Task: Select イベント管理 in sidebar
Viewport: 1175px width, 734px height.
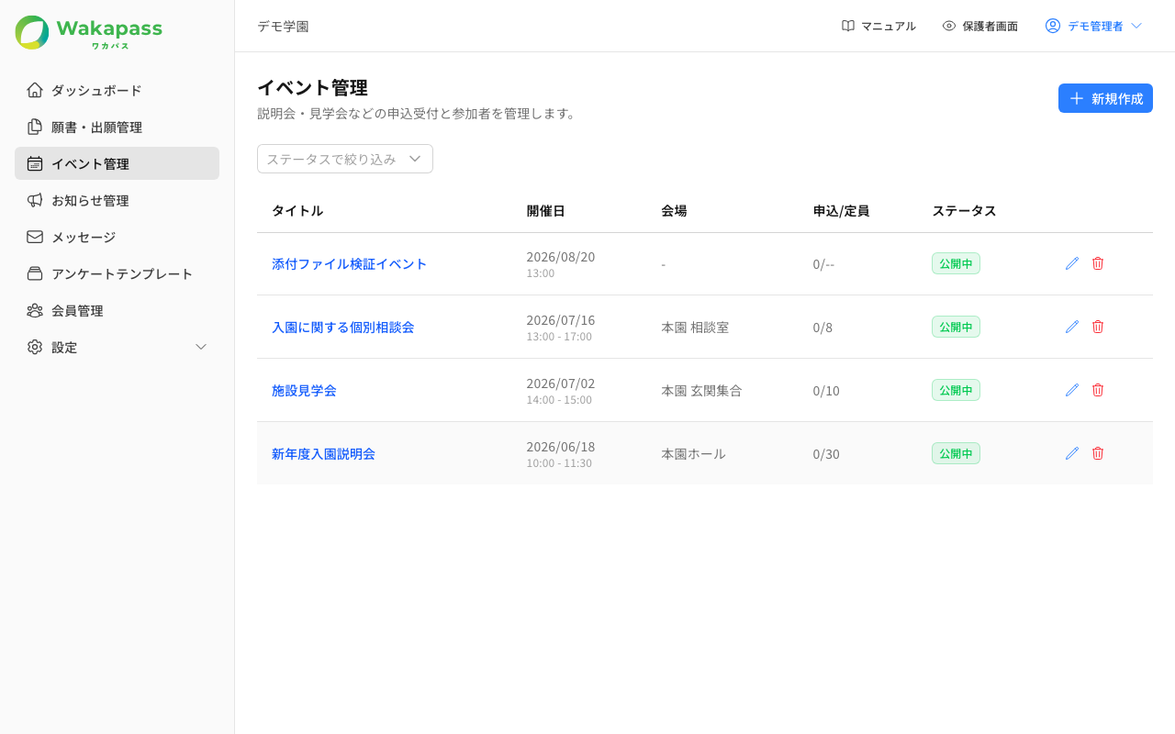Action: pos(117,163)
